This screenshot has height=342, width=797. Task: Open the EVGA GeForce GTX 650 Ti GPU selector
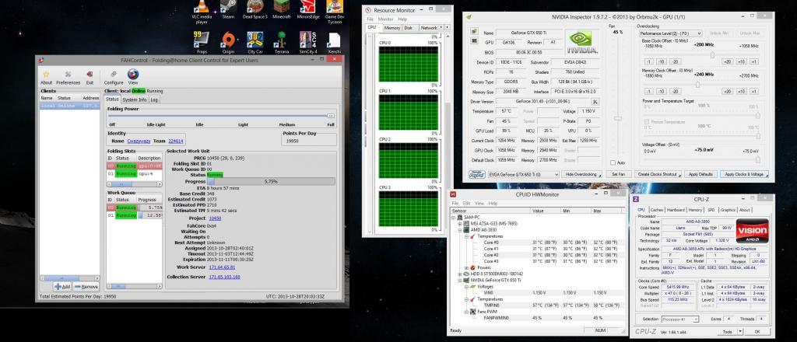pos(524,175)
